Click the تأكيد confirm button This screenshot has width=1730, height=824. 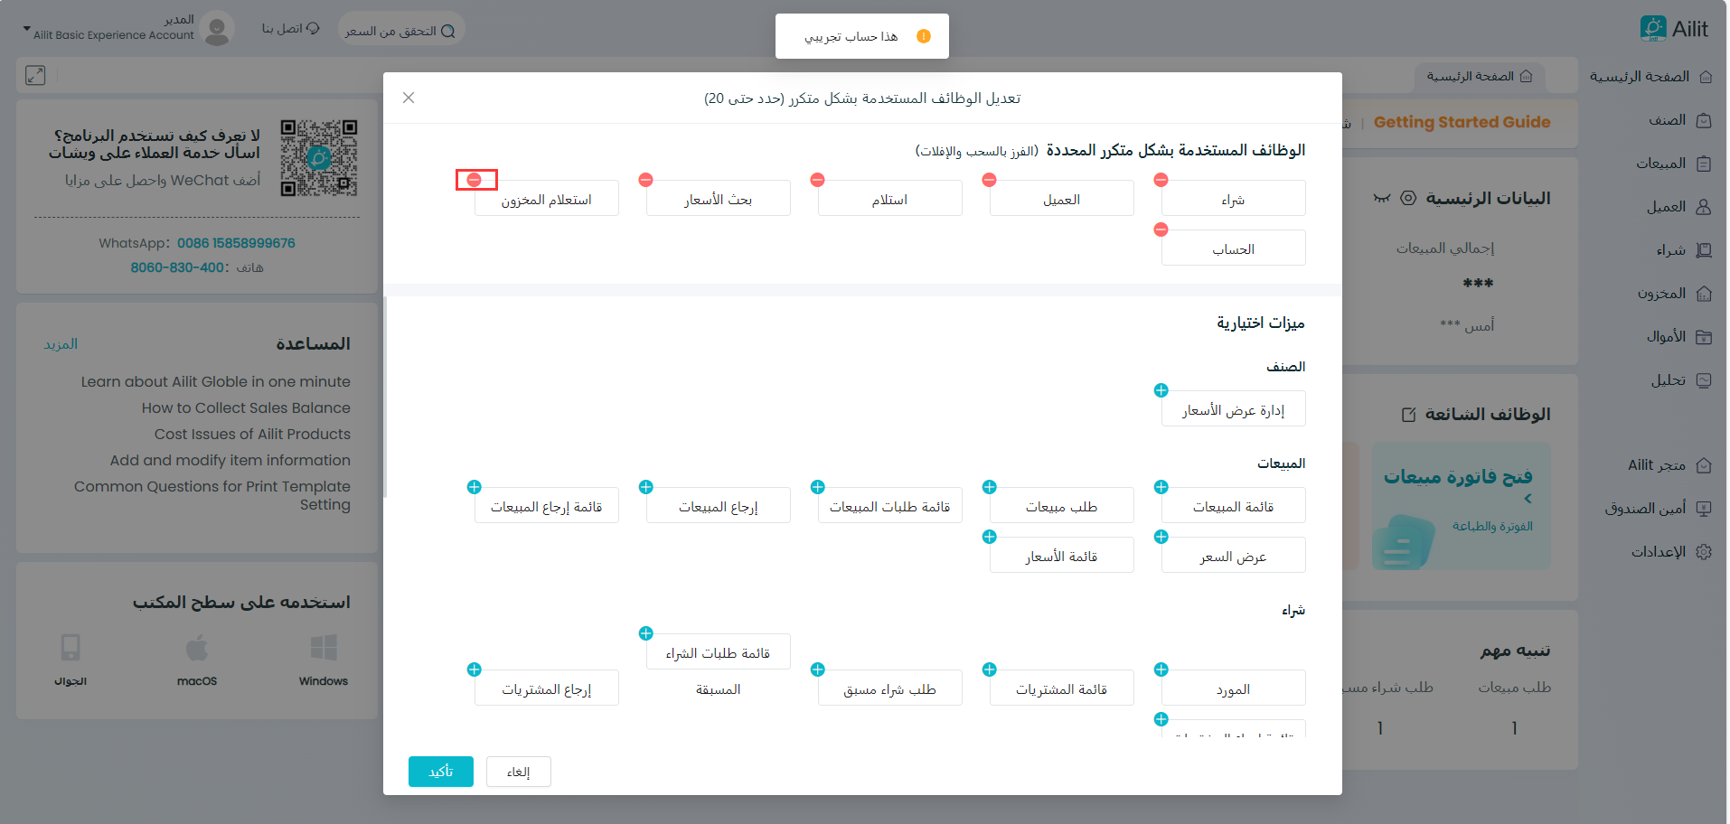(x=440, y=772)
